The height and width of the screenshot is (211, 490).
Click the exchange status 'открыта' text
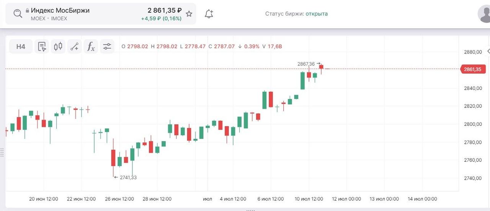pyautogui.click(x=316, y=14)
